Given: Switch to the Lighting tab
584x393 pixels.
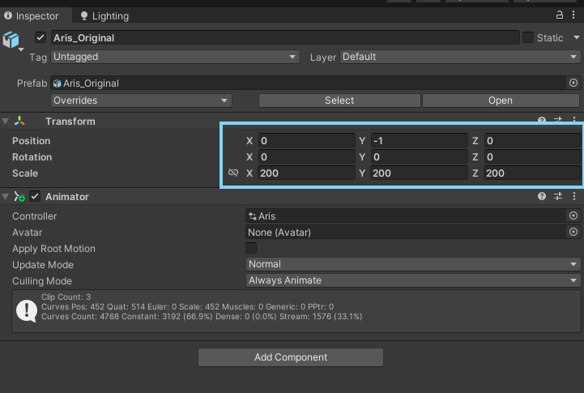Looking at the screenshot, I should pos(104,15).
